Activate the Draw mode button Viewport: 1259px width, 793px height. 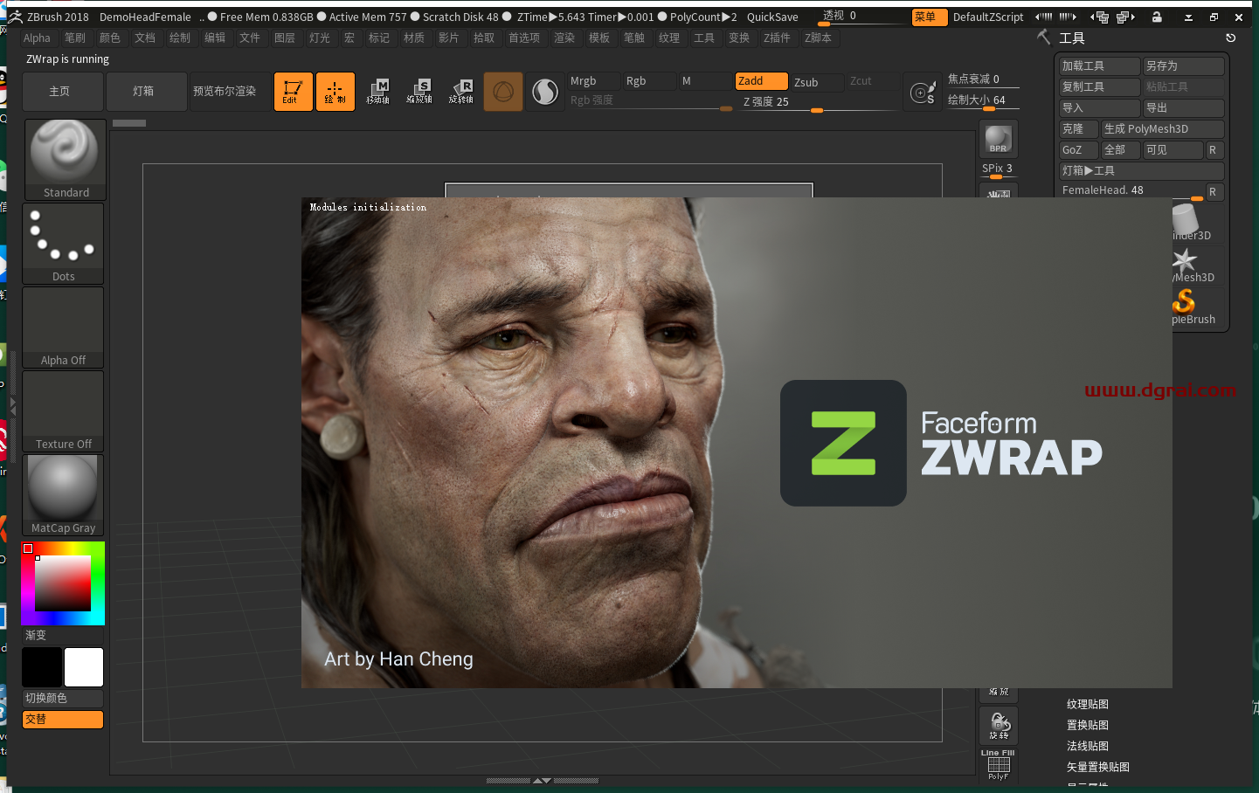tap(336, 92)
